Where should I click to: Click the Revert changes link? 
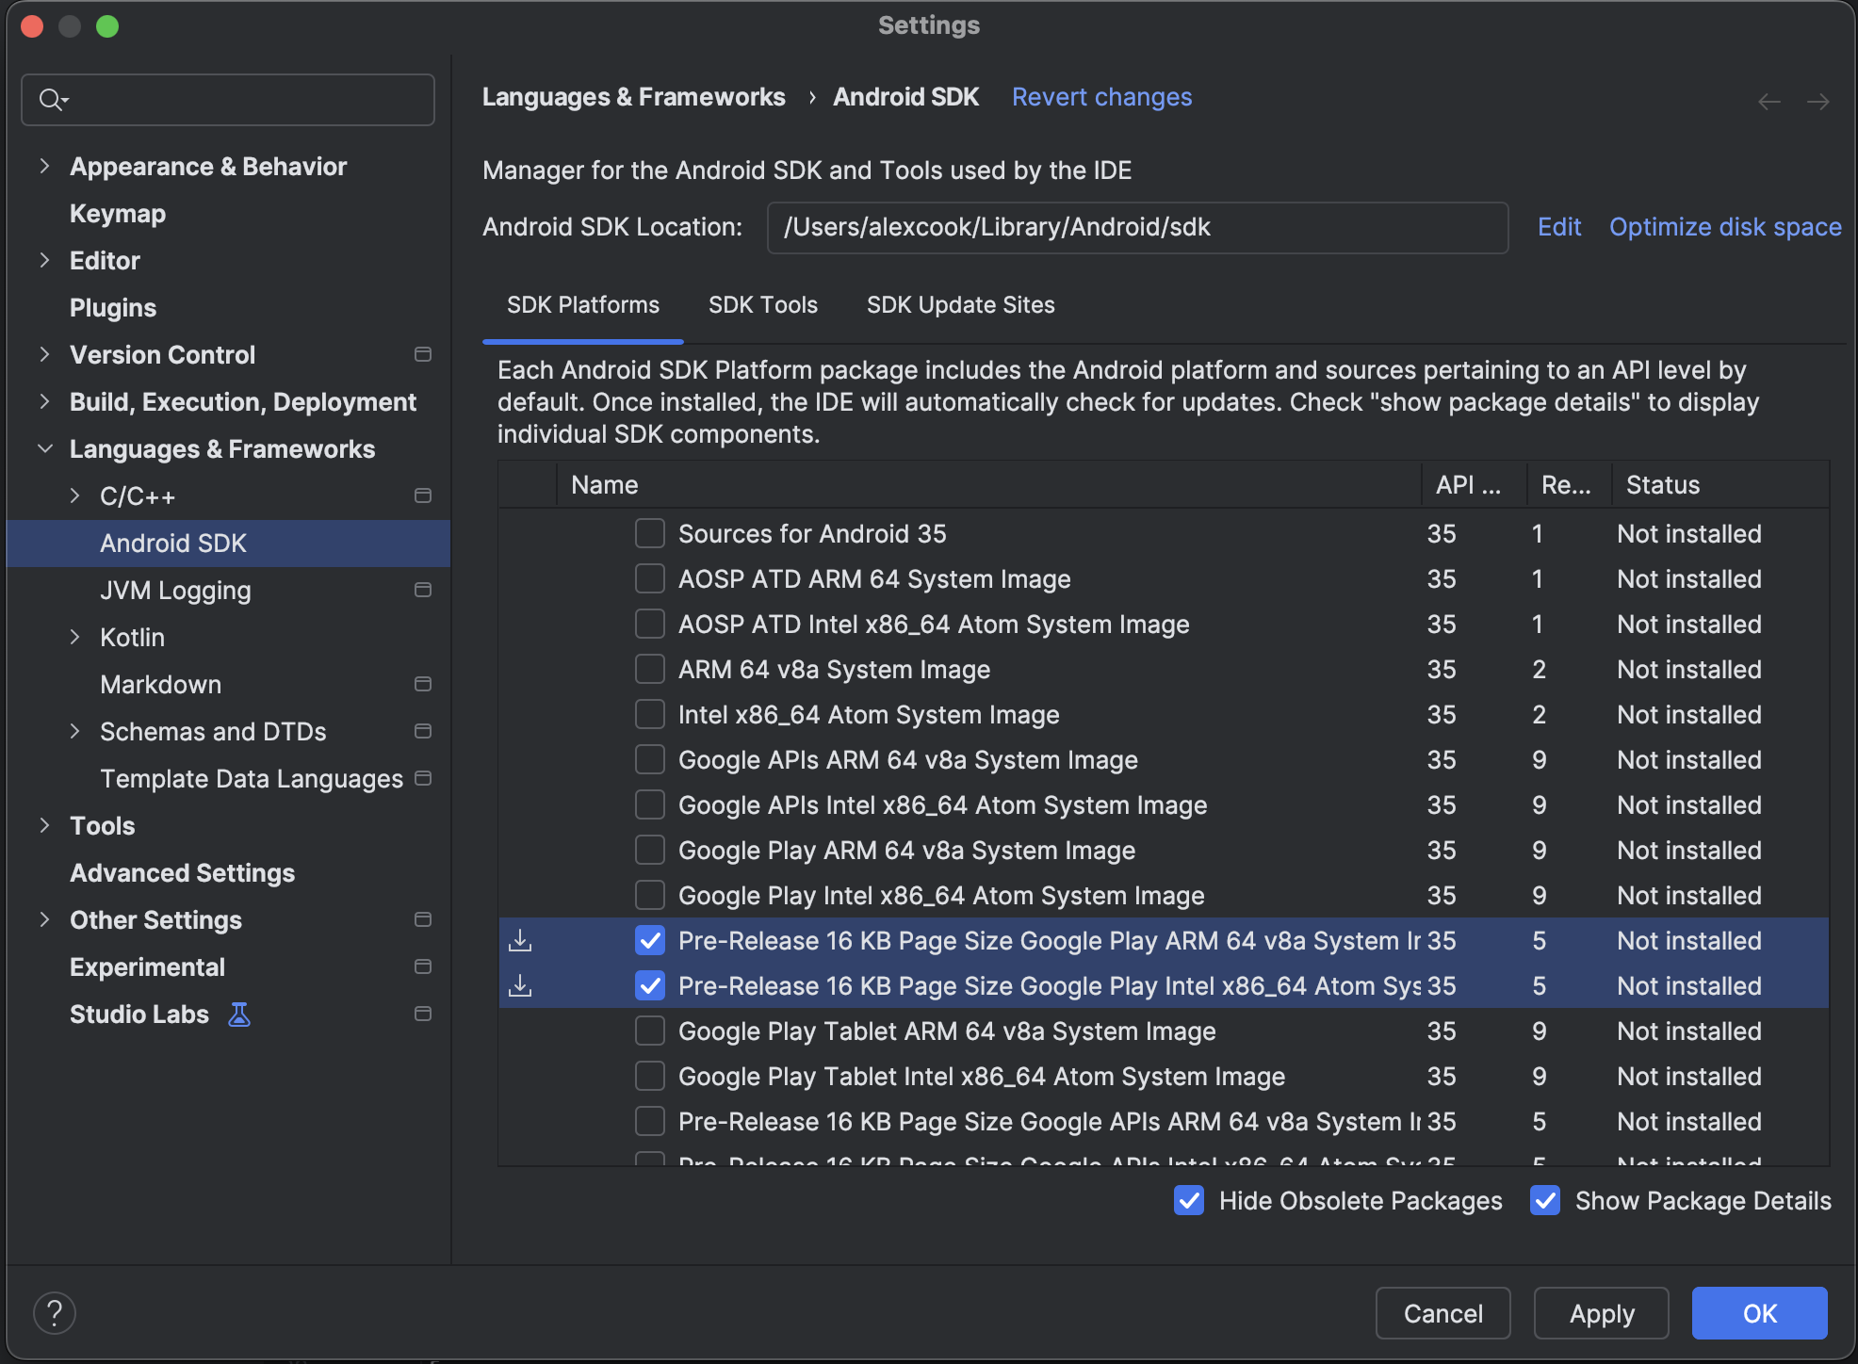(x=1101, y=96)
